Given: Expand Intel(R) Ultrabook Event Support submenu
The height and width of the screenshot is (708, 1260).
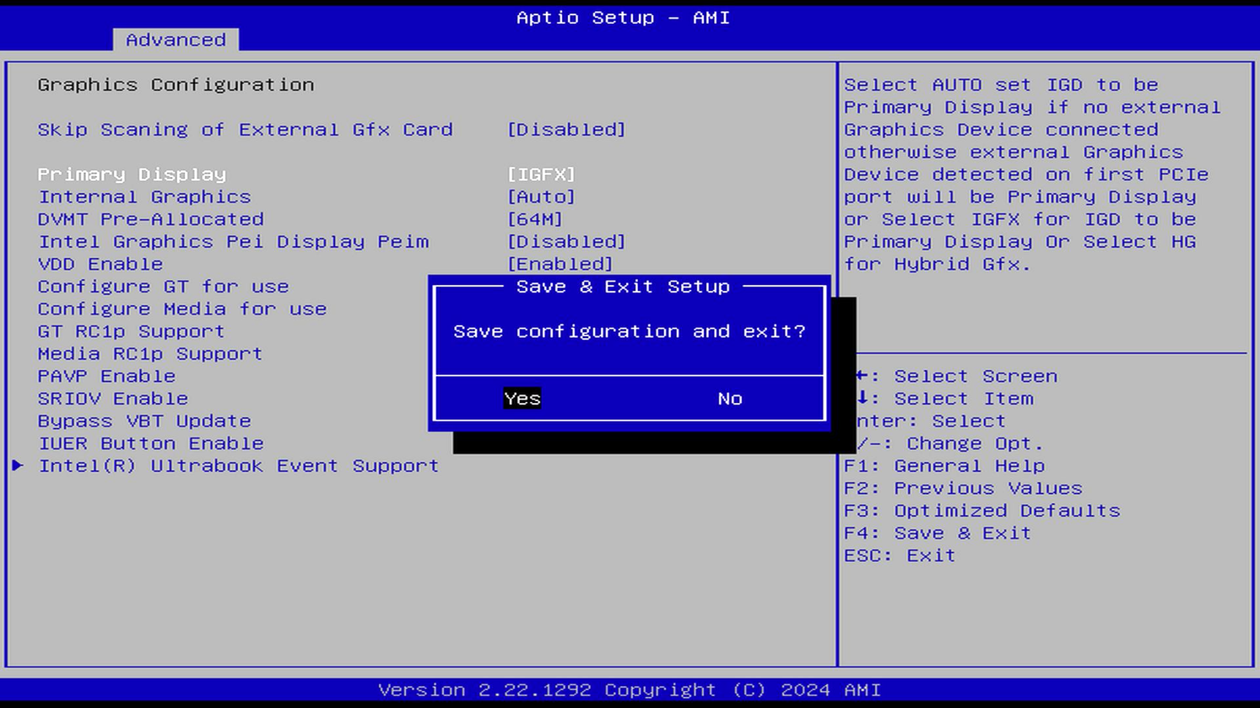Looking at the screenshot, I should 240,465.
